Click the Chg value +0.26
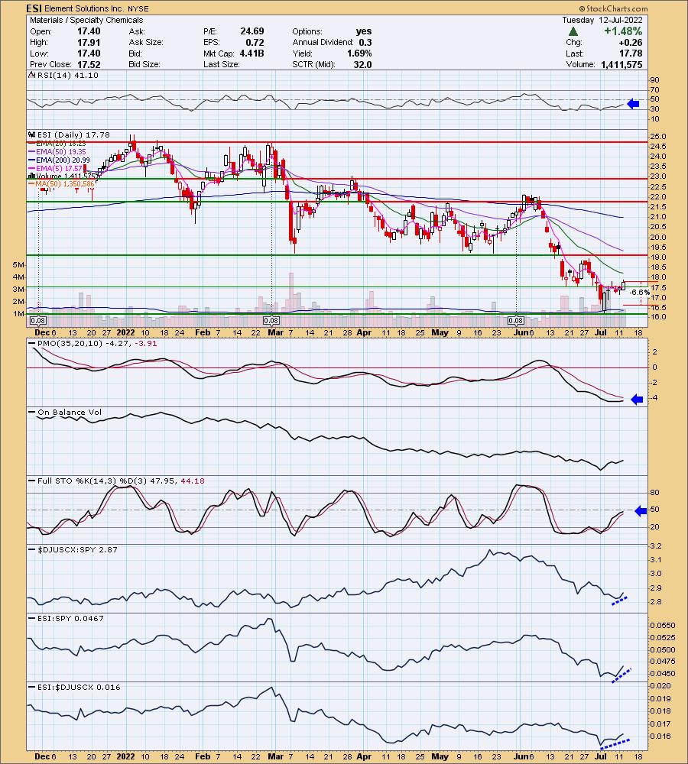Viewport: 688px width, 764px height. 631,42
